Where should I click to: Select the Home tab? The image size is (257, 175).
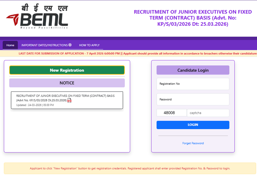(x=10, y=45)
